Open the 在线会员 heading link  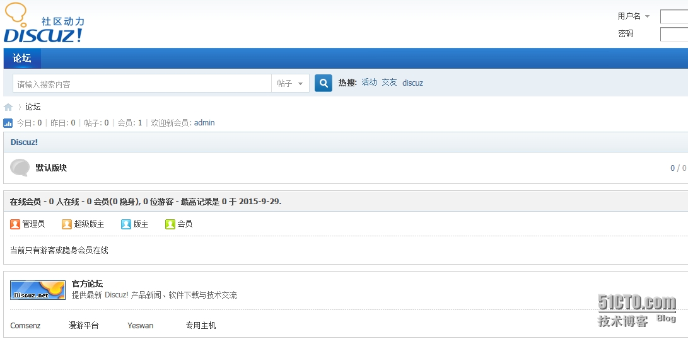point(25,202)
